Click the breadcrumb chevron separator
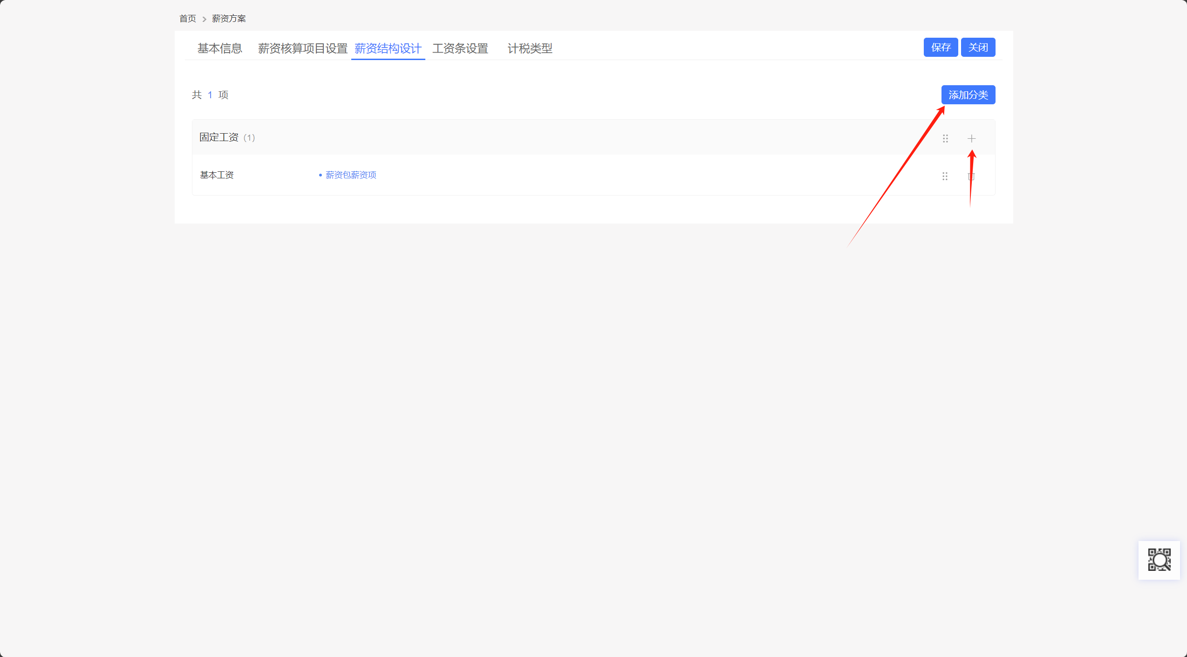 [x=204, y=19]
